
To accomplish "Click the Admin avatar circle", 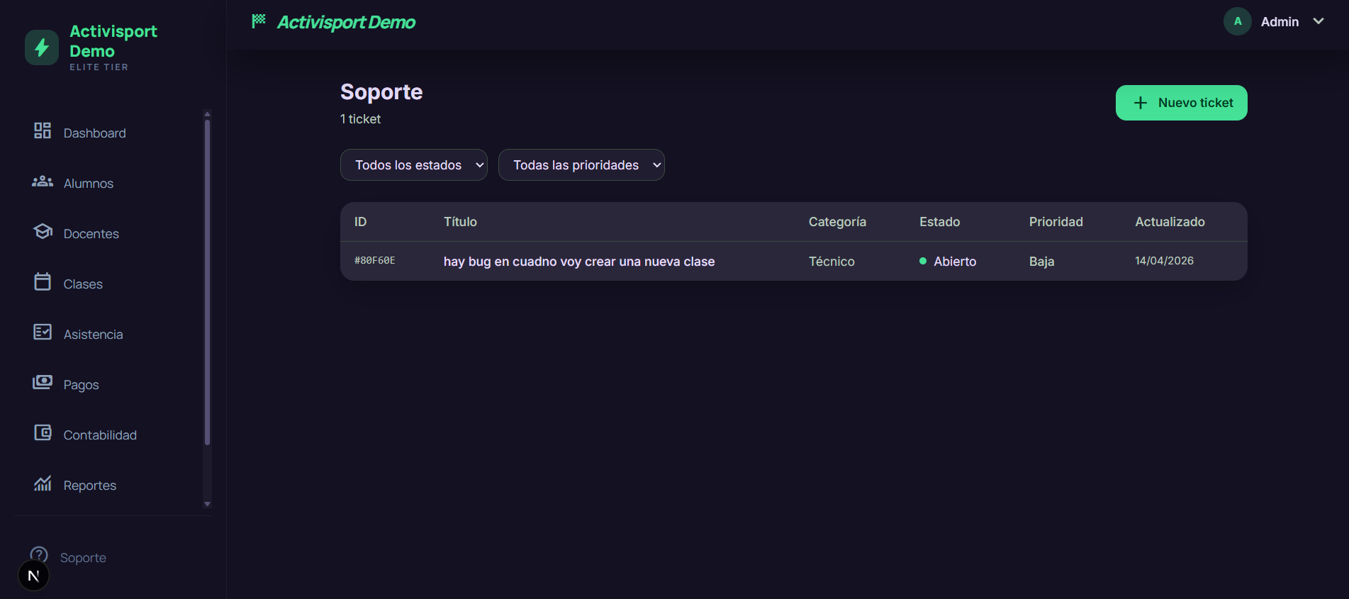I will [1238, 21].
